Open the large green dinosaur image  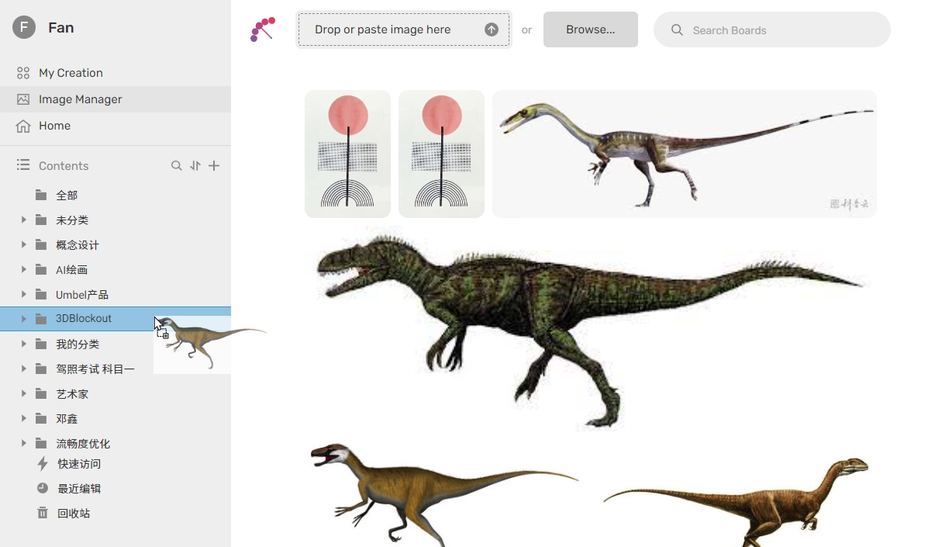point(589,326)
